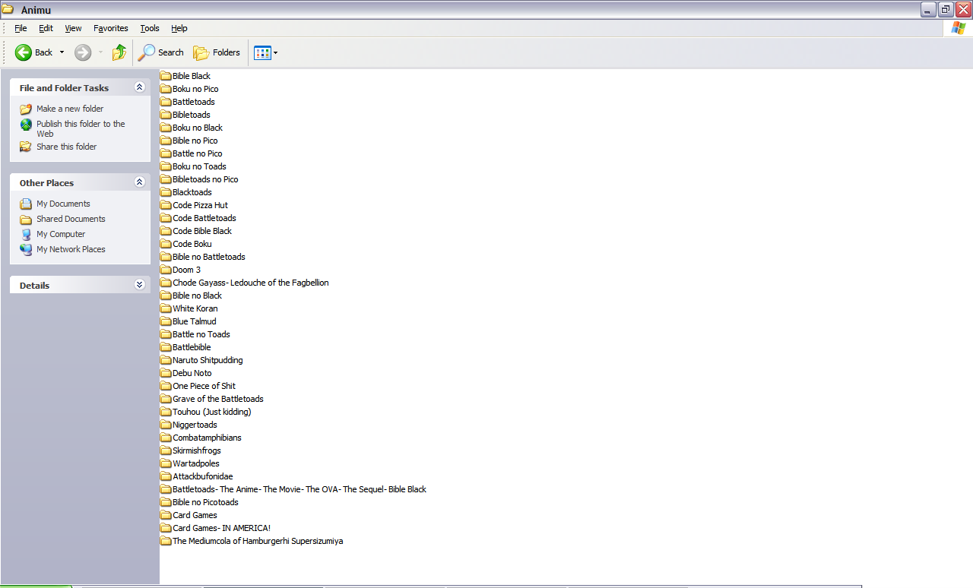
Task: Toggle the Folders tree pane
Action: point(217,52)
